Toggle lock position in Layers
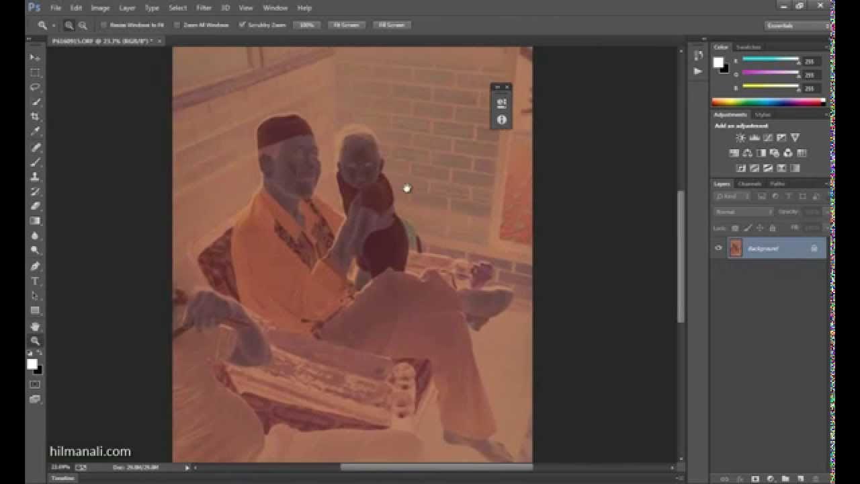This screenshot has height=484, width=860. tap(760, 229)
